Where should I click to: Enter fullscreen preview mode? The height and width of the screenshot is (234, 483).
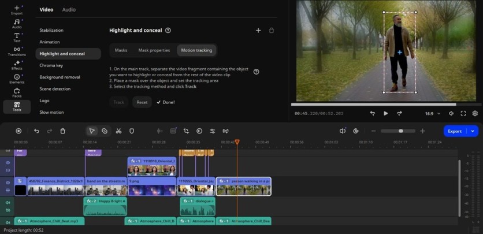tap(463, 114)
